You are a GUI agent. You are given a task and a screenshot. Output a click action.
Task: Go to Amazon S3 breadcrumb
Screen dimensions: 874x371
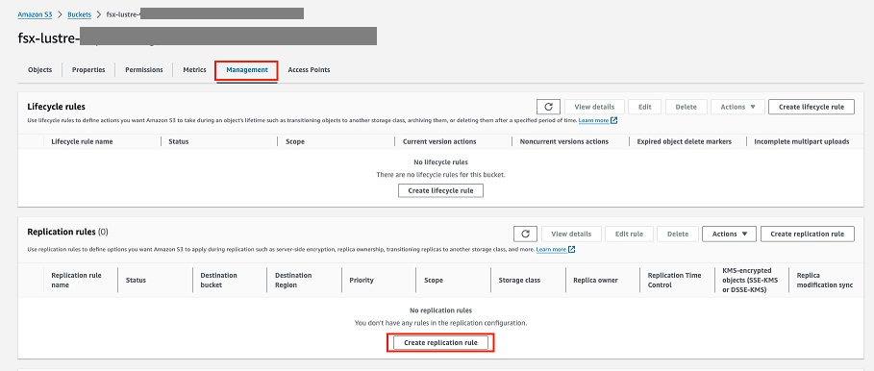(x=35, y=14)
